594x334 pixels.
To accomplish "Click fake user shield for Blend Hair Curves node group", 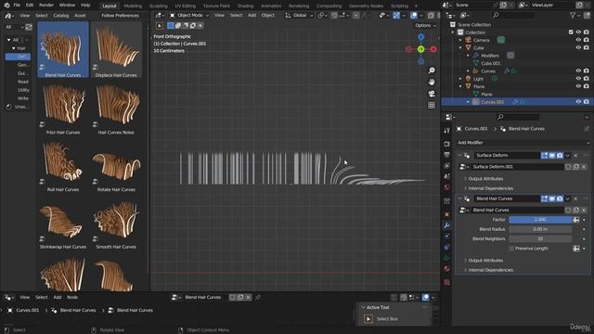I will (568, 211).
